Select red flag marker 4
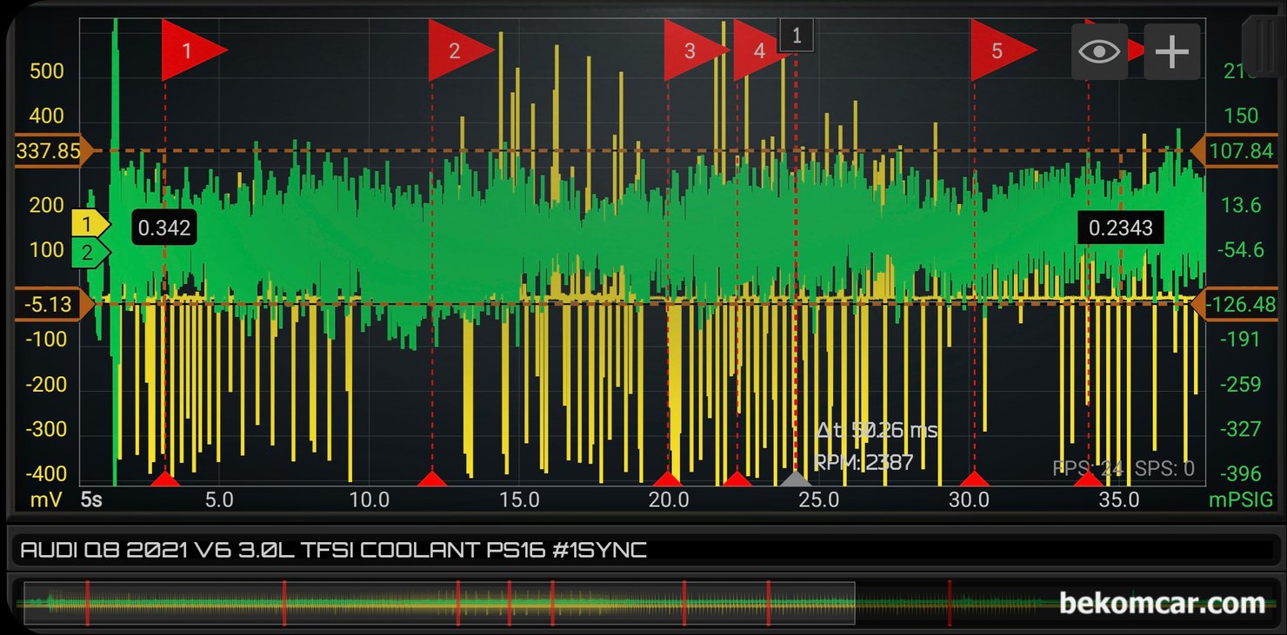Image resolution: width=1287 pixels, height=635 pixels. click(763, 50)
